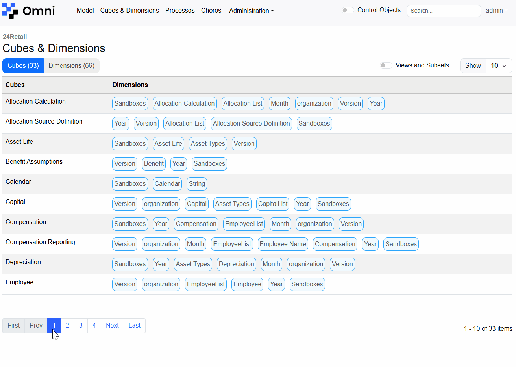Open the Employee Name dimension under Compensation Reporting
Image resolution: width=516 pixels, height=367 pixels.
pos(283,244)
